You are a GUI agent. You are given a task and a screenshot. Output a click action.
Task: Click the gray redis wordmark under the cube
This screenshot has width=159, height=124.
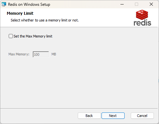coord(142,23)
